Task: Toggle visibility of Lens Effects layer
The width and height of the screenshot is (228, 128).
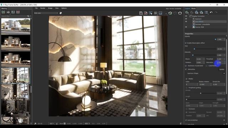Action: click(x=186, y=22)
